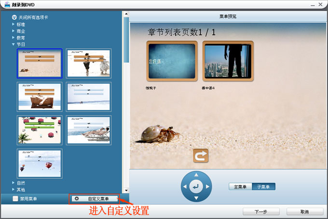Screen dimensions: 328x219
Task: Expand the 教育 template category
Action: click(13, 38)
